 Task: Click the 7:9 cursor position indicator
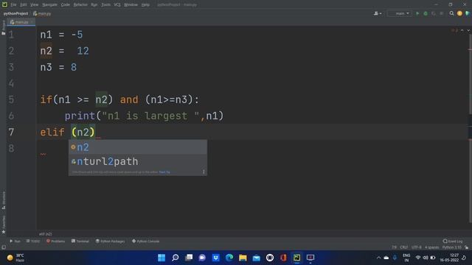394,247
